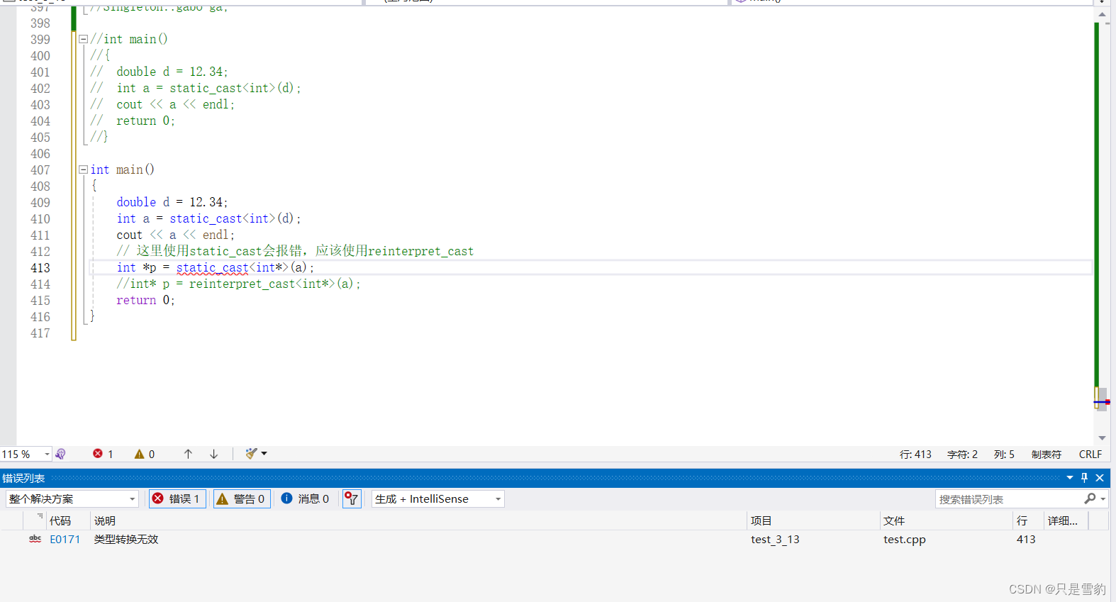Click the scroll down arrow of editor scrollbar
The image size is (1116, 602).
pyautogui.click(x=1102, y=438)
